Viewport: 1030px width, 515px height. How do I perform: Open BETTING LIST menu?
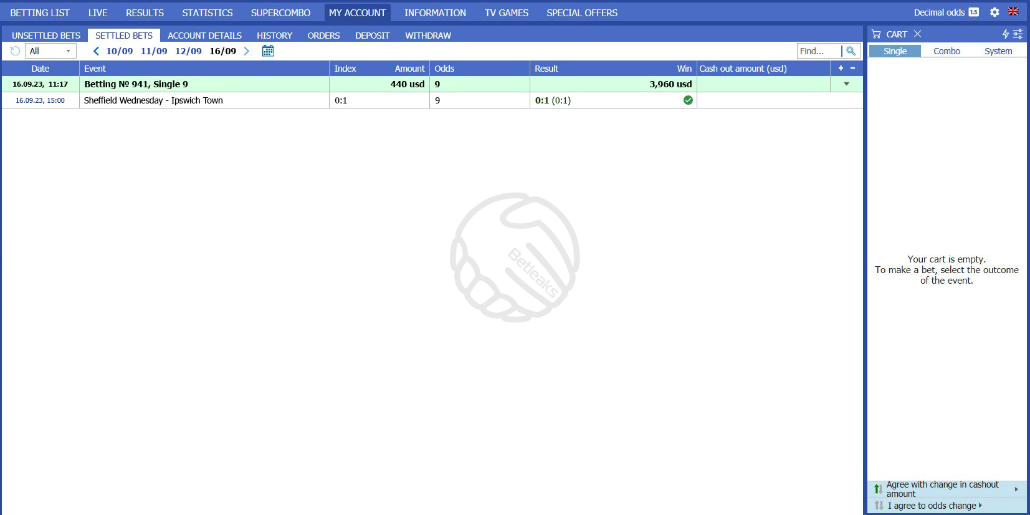[40, 12]
